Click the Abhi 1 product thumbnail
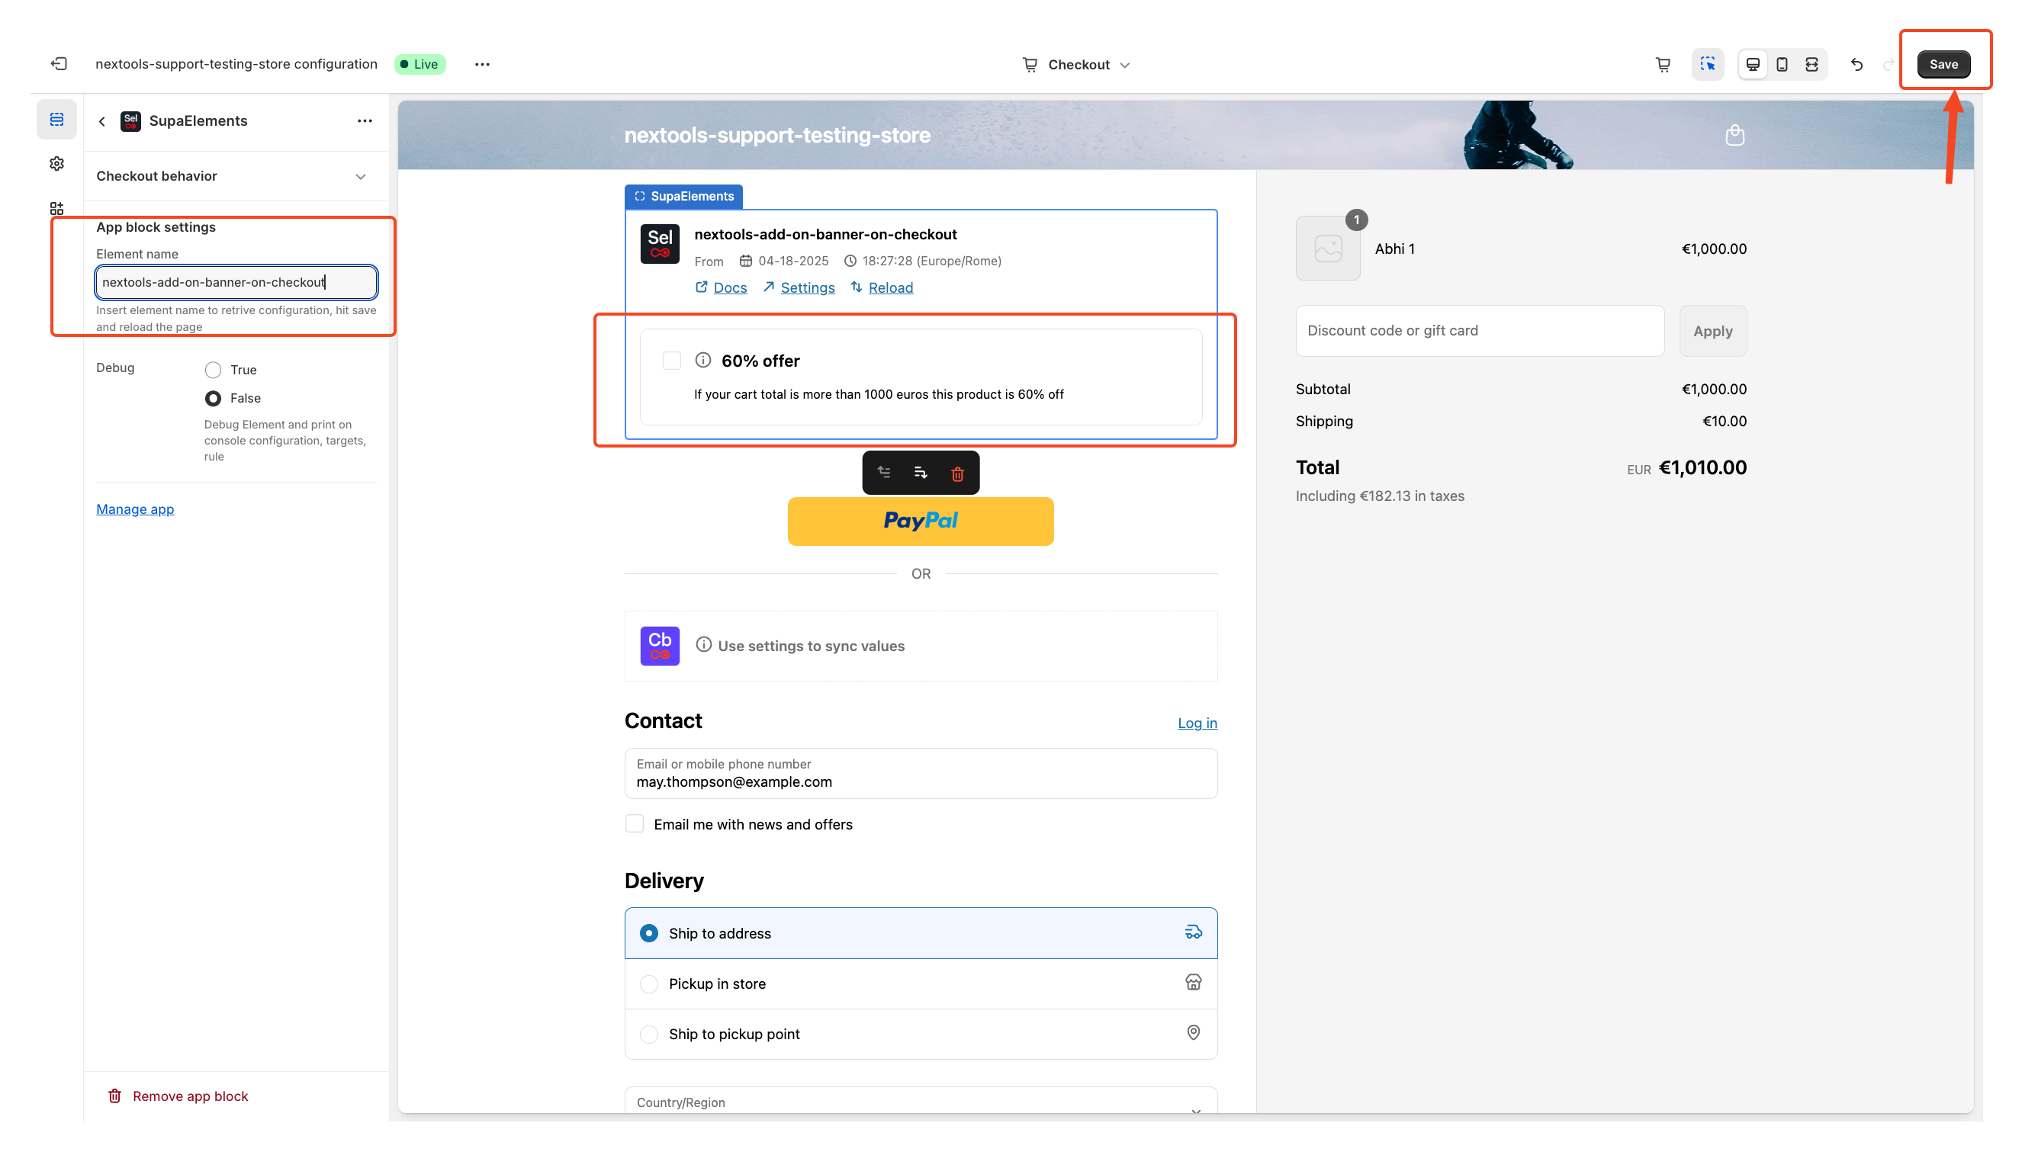The image size is (2022, 1152). (x=1328, y=249)
